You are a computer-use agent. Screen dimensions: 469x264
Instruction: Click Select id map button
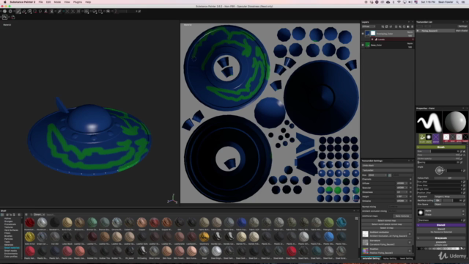pyautogui.click(x=386, y=228)
